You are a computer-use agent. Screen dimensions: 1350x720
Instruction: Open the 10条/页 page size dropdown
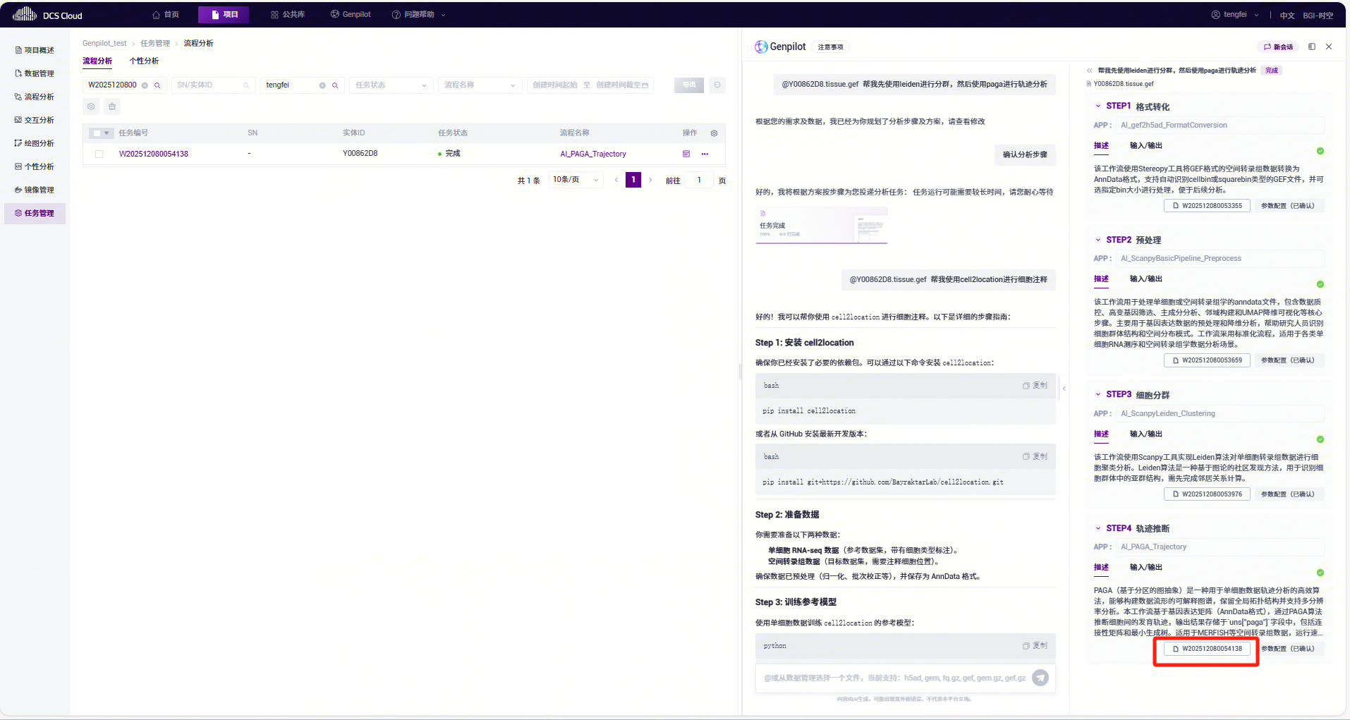coord(576,180)
